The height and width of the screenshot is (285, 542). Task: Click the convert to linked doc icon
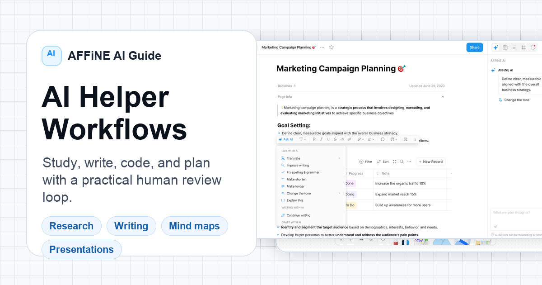click(x=405, y=139)
